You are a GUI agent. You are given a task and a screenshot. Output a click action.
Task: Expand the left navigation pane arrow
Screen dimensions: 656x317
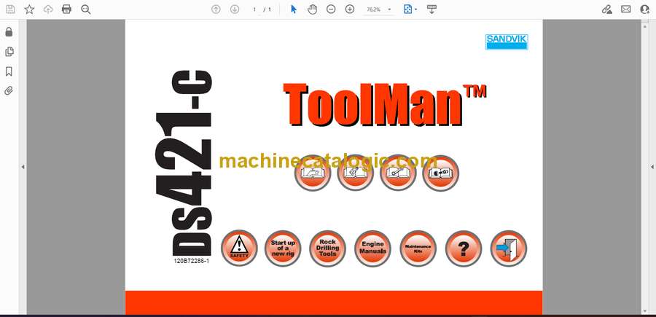coord(23,167)
